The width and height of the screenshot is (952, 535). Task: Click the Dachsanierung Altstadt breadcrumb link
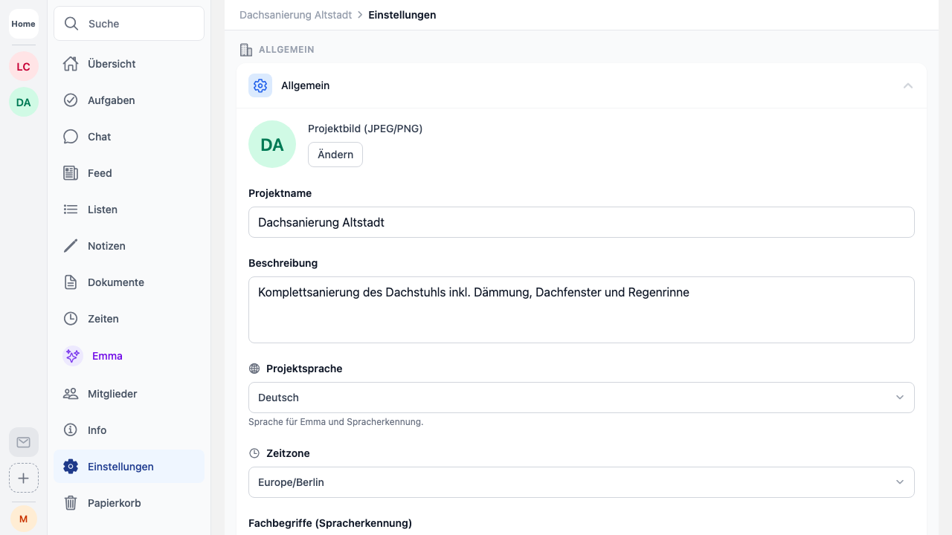tap(295, 15)
